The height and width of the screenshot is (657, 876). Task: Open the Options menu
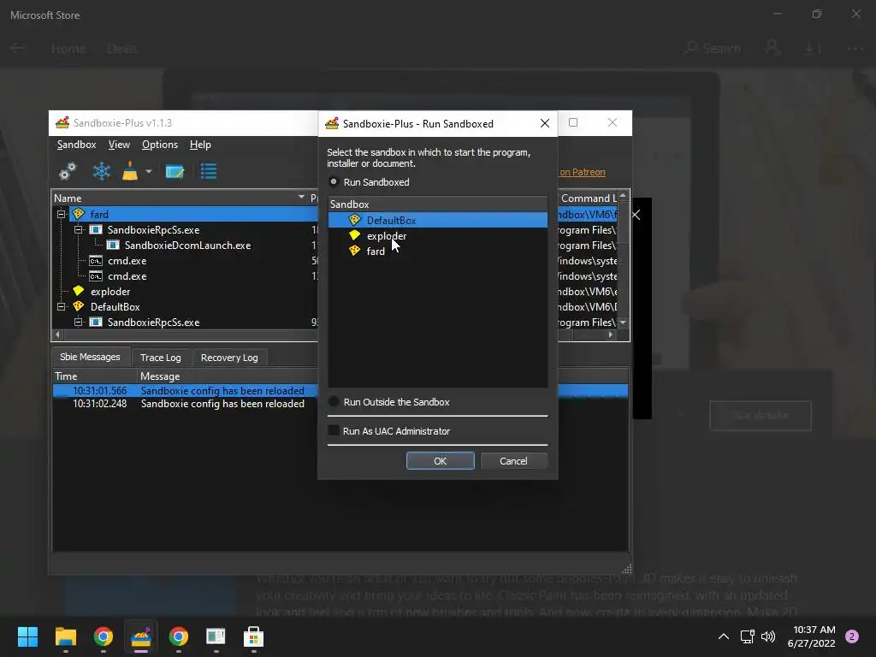[160, 145]
